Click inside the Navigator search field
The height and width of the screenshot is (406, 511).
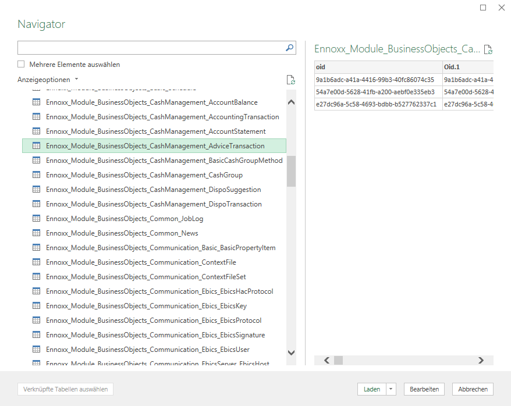[x=151, y=48]
